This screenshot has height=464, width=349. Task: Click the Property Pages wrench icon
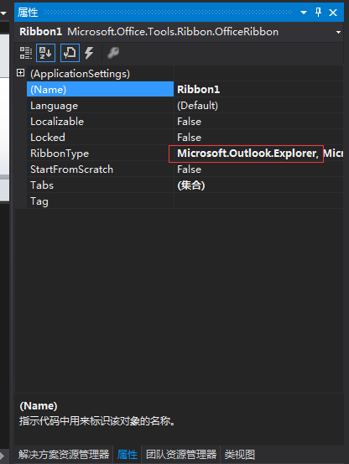[x=113, y=53]
